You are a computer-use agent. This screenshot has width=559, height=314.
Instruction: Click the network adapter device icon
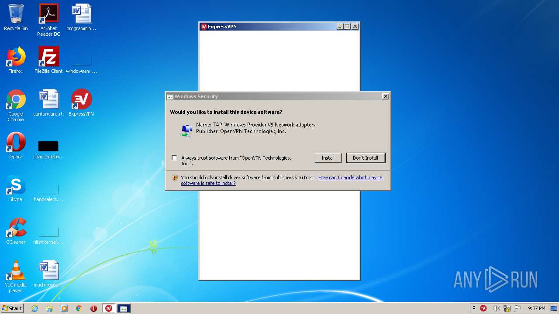186,130
